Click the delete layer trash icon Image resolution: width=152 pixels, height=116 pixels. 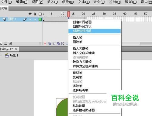(x=10, y=43)
